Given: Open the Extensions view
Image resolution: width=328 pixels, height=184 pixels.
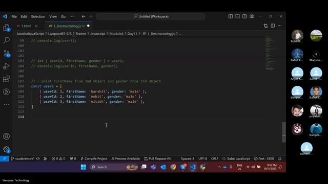Looking at the screenshot, I should (x=7, y=79).
